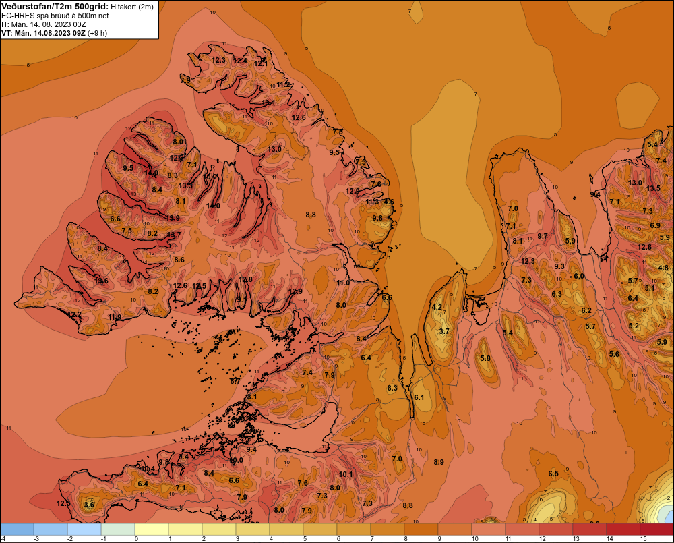The height and width of the screenshot is (543, 674).
Task: Select the 13.9 temperature value in the fjord
Action: click(x=173, y=218)
